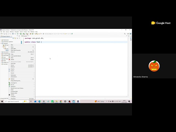Select the Java perspective icon at top right
Image resolution: width=176 pixels, height=132 pixels.
pos(130,34)
